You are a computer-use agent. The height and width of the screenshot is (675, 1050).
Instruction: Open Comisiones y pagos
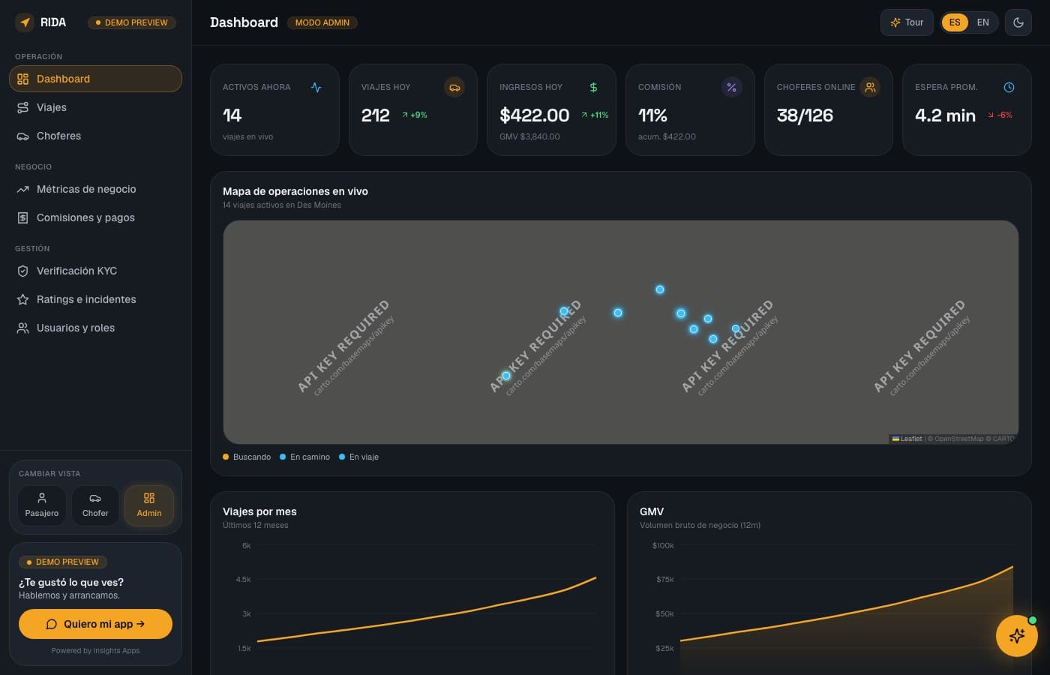click(95, 217)
